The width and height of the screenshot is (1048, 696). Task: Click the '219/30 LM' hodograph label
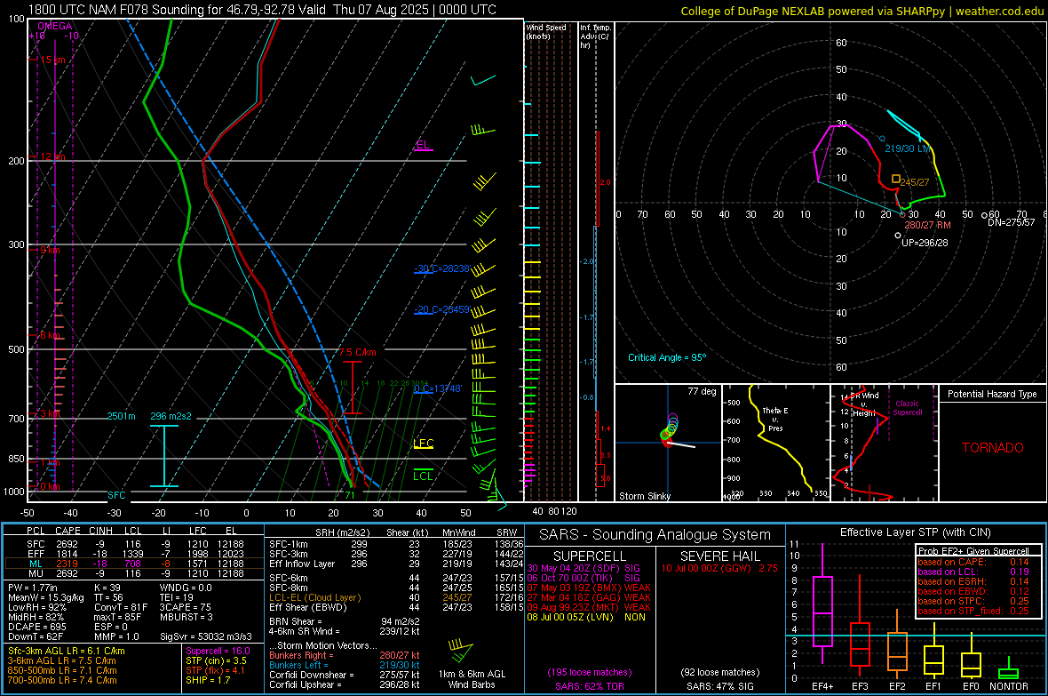coord(908,148)
